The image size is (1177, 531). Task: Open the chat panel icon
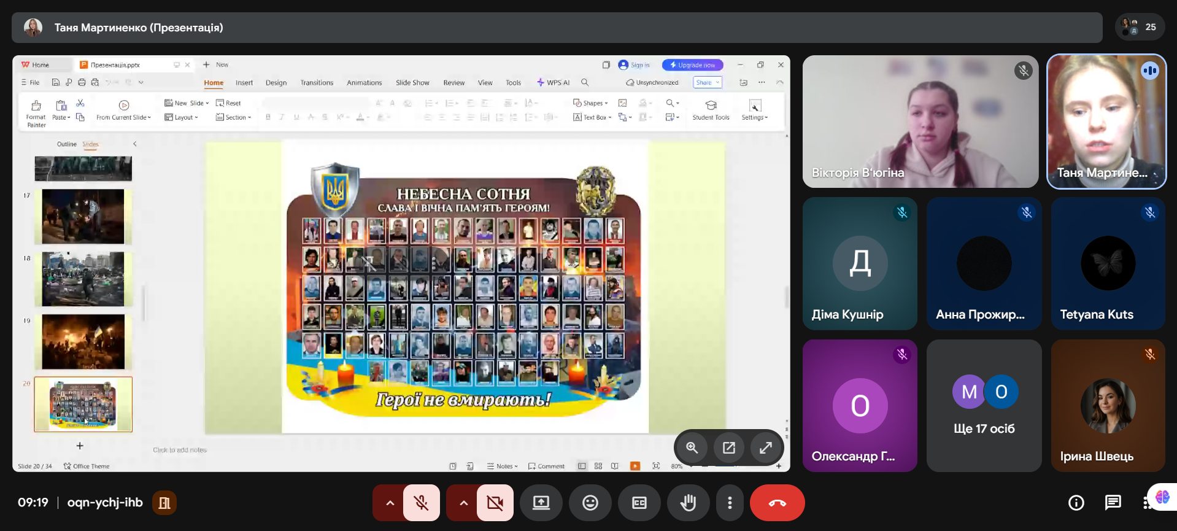[1113, 503]
